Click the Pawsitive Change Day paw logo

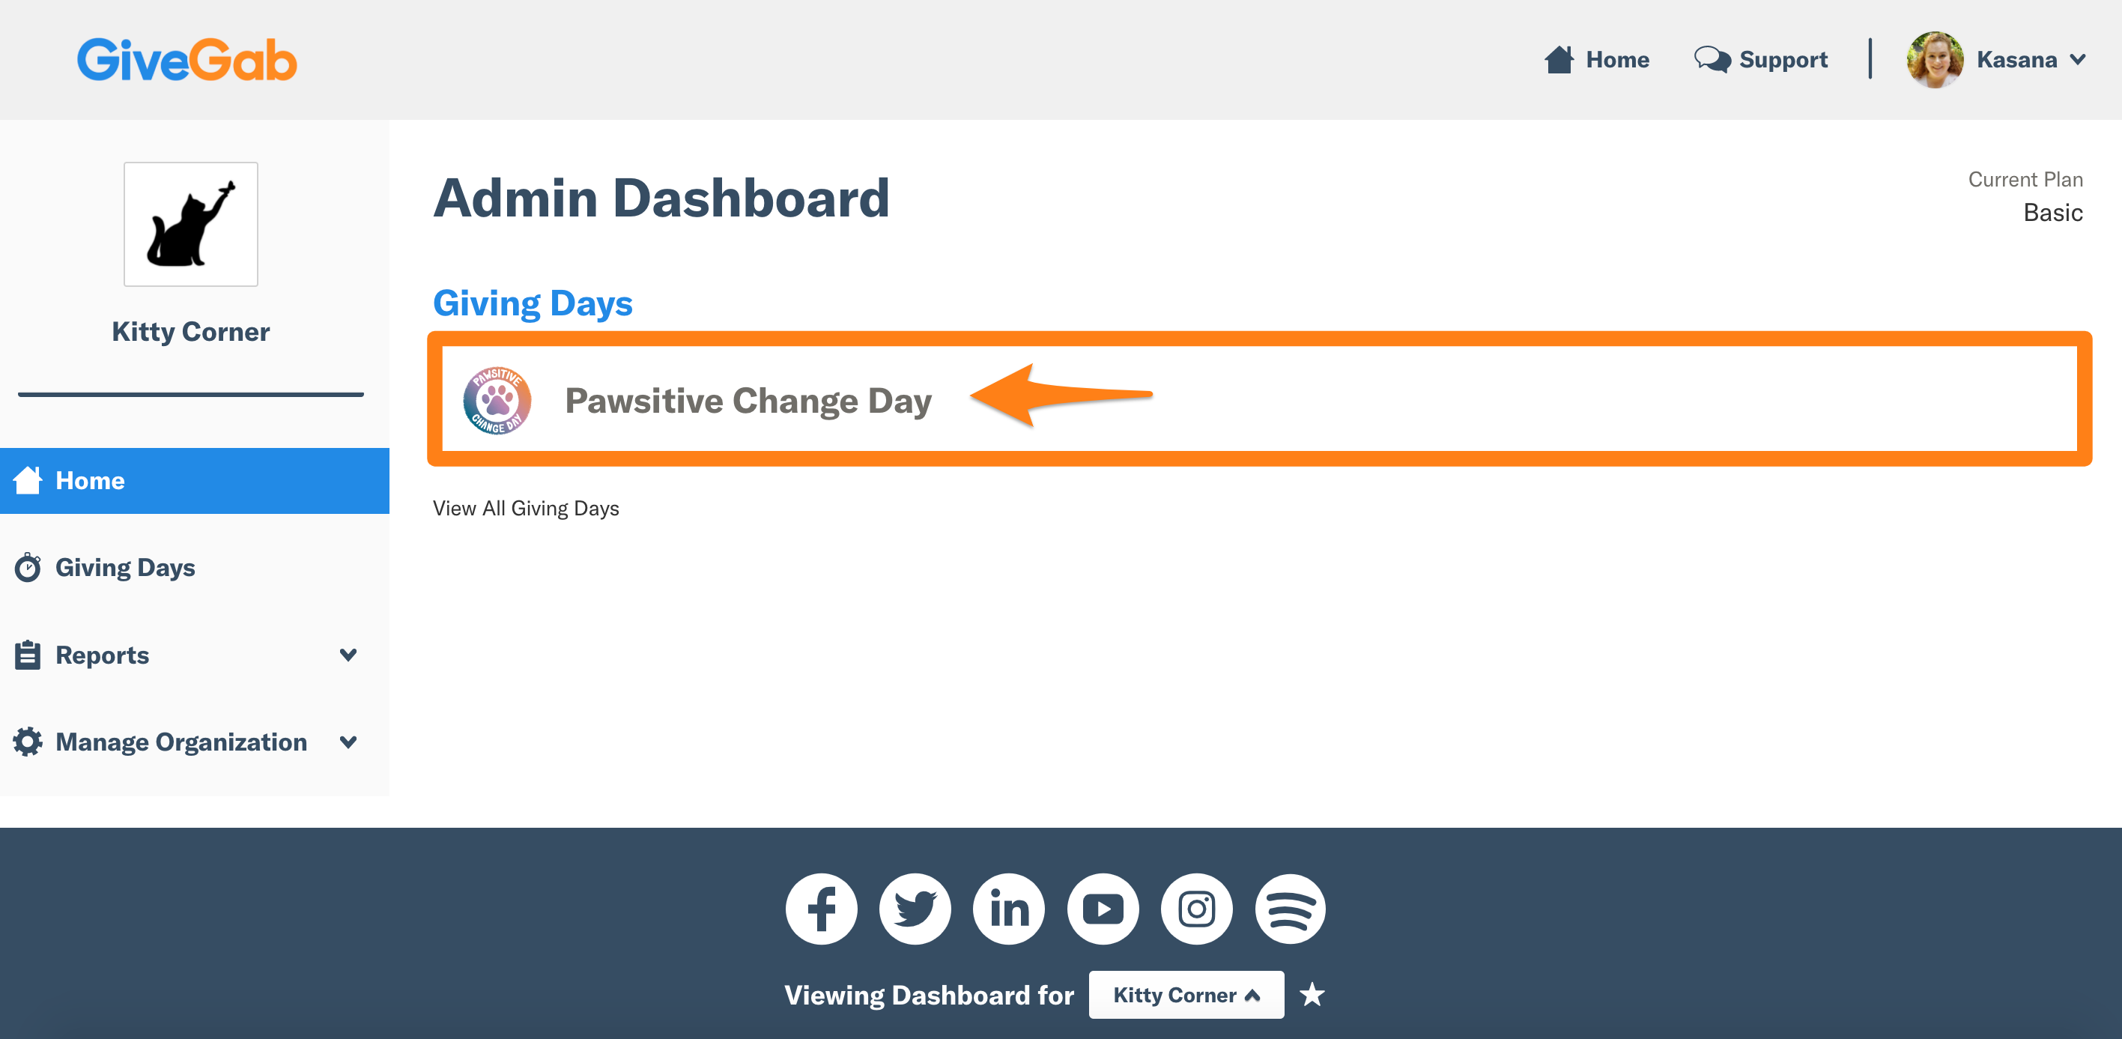click(497, 401)
